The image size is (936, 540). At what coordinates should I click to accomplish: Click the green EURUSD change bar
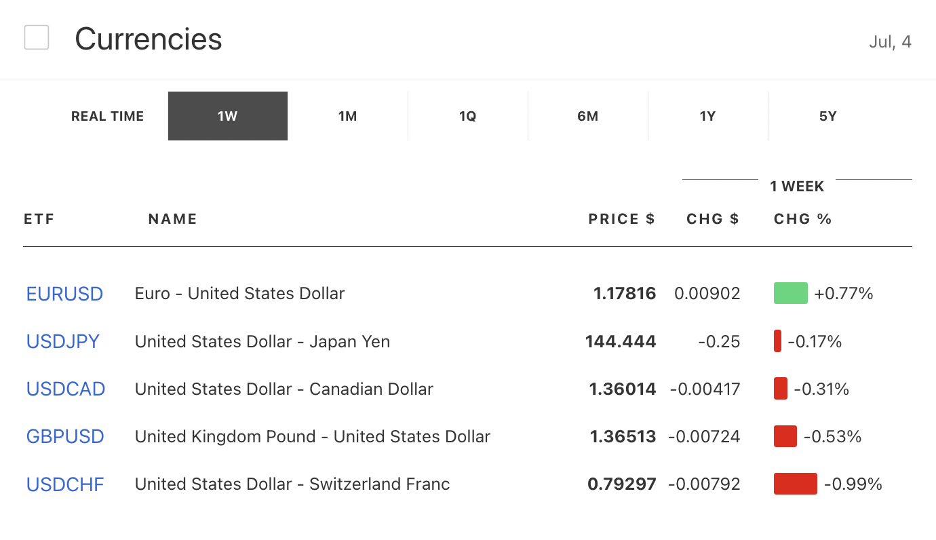791,293
